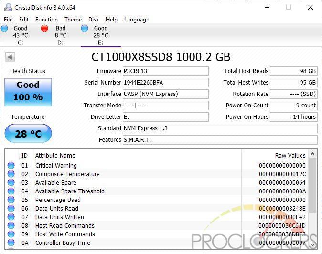Image resolution: width=322 pixels, height=254 pixels.
Task: Select drive C: blue status orb
Action: [4, 28]
